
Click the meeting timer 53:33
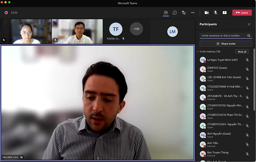click(x=14, y=12)
